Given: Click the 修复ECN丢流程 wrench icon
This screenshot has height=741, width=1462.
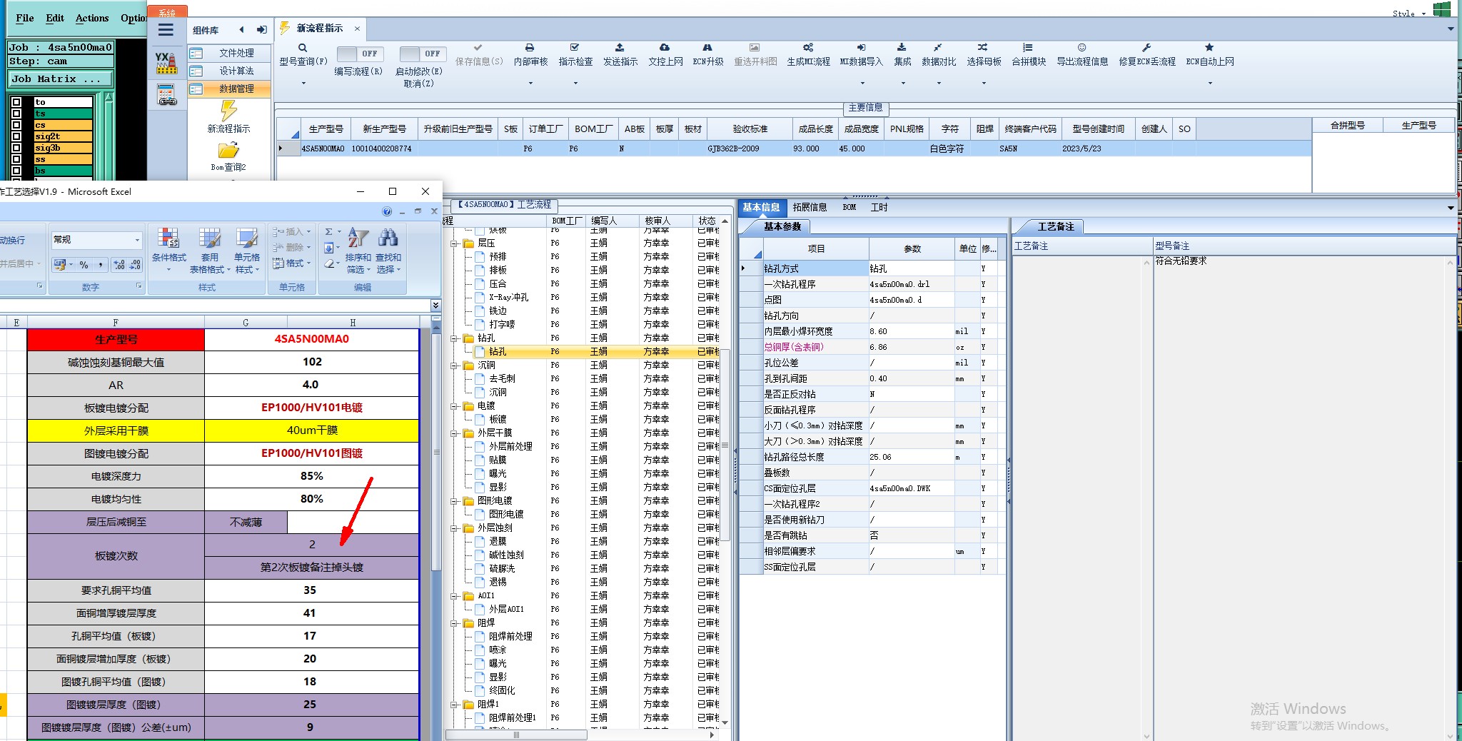Looking at the screenshot, I should coord(1146,48).
